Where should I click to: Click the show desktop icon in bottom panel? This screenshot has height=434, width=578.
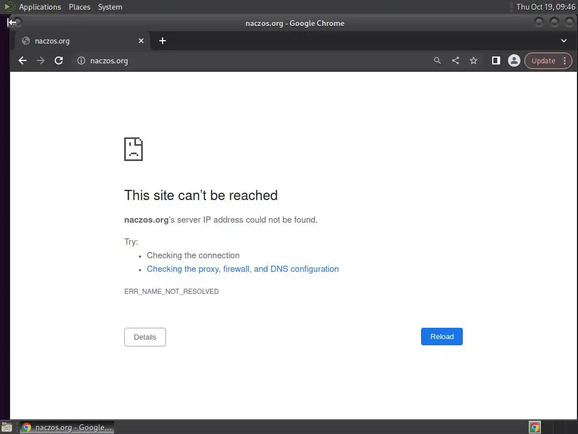point(7,428)
